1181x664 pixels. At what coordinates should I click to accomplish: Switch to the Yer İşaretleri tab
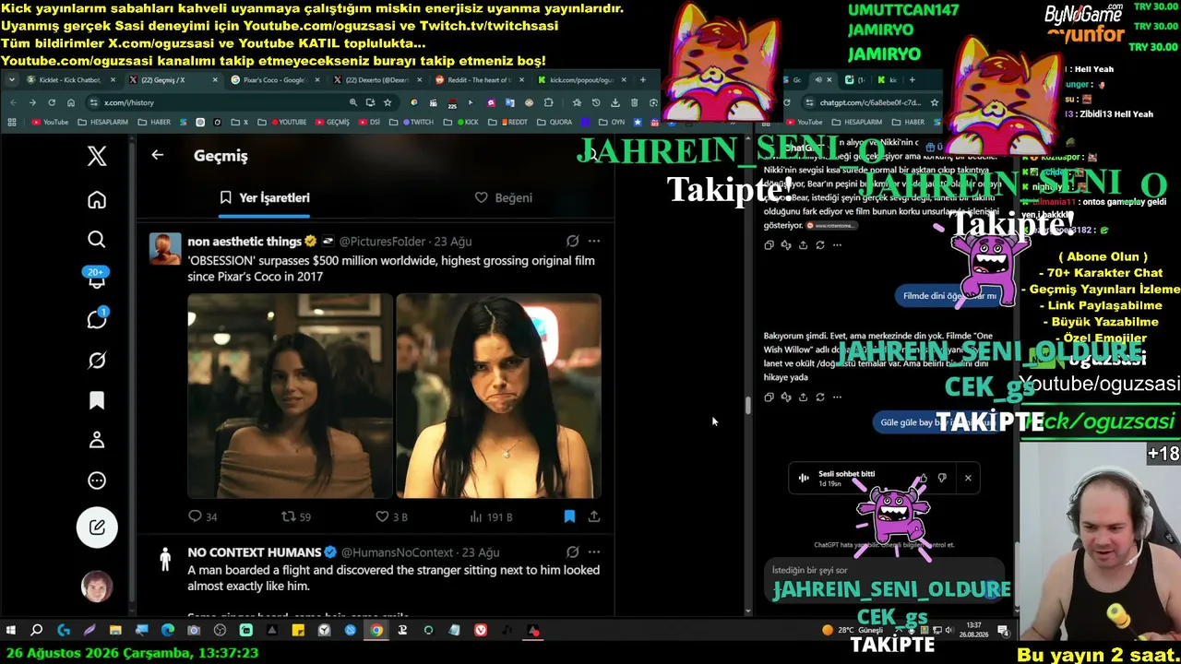264,197
